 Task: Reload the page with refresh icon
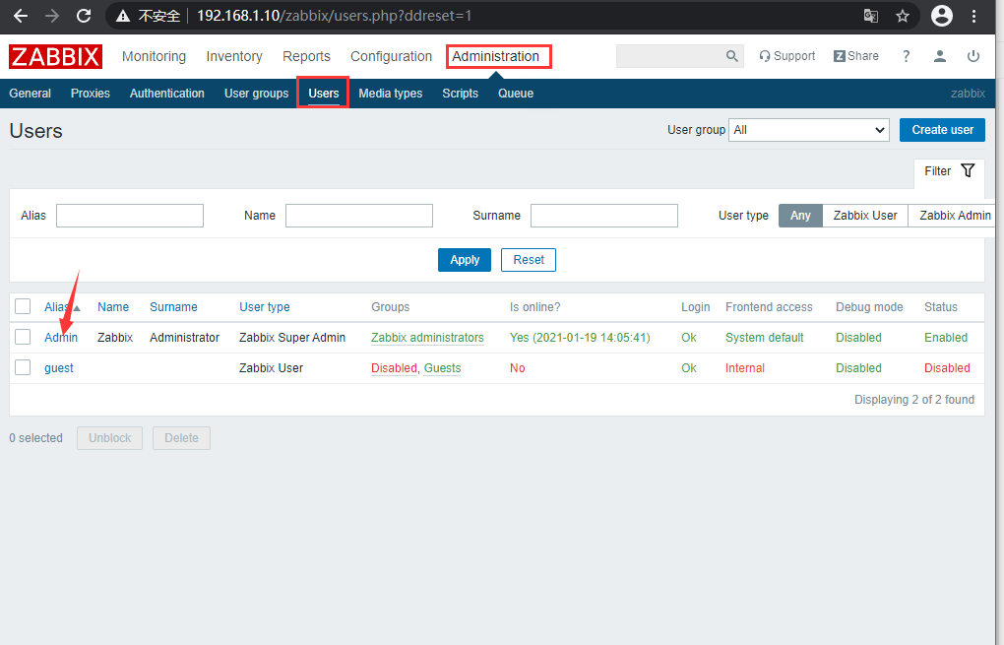[84, 16]
